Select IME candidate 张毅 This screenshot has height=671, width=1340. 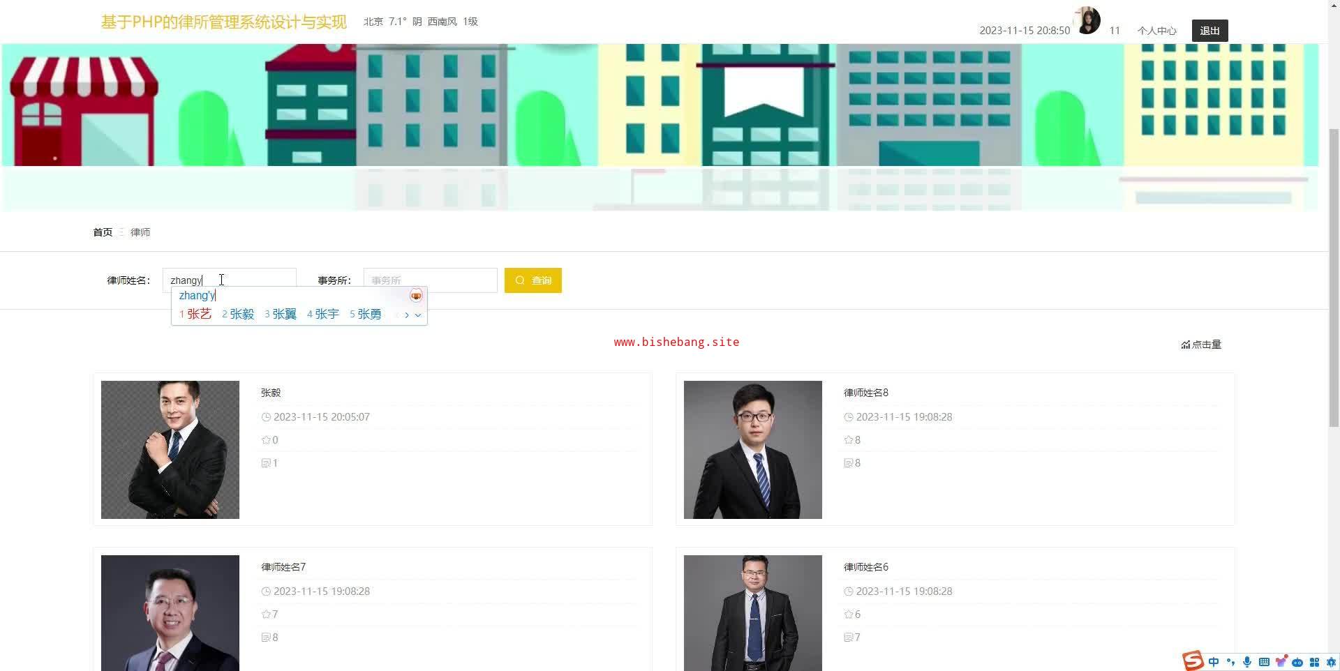point(238,314)
